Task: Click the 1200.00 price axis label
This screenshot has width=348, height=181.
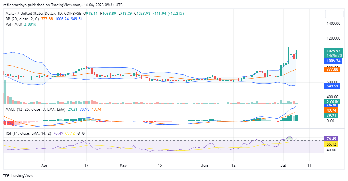Action: (333, 38)
